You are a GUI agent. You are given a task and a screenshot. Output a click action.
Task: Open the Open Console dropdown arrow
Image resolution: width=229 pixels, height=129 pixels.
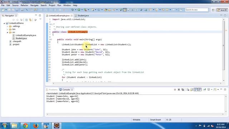click(x=218, y=90)
